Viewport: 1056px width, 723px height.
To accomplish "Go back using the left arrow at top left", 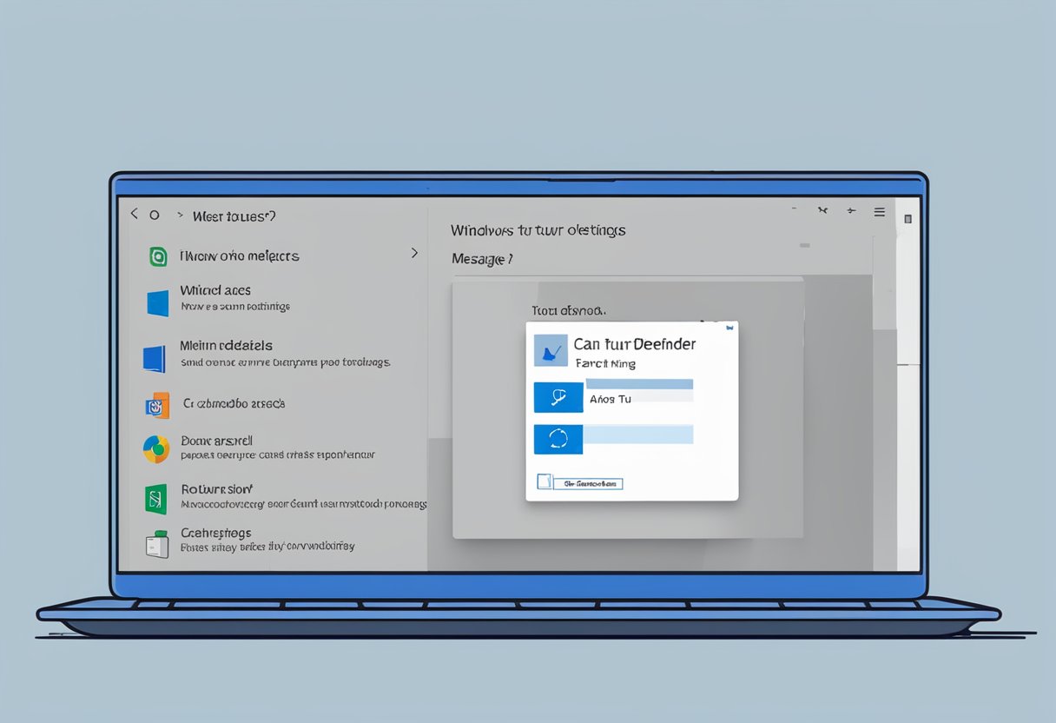I will pos(134,214).
